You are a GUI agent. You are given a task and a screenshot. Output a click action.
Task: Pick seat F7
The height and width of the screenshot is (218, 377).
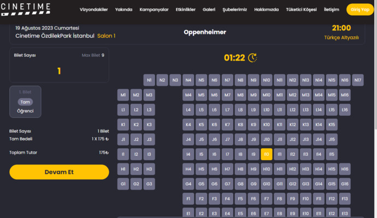(267, 199)
